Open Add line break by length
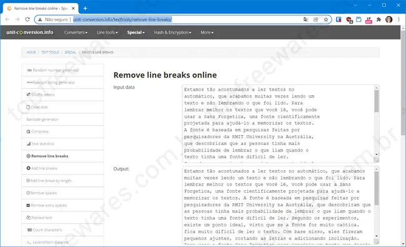Image resolution: width=406 pixels, height=247 pixels. coord(62,181)
